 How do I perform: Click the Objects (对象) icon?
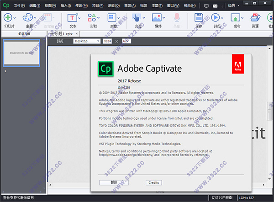pyautogui.click(x=112, y=17)
